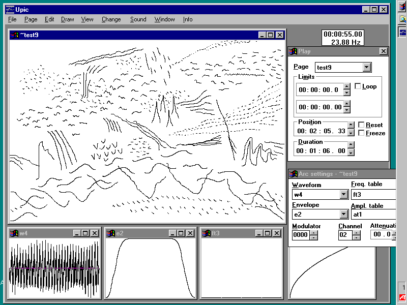Viewport: 407px width, 305px height.
Task: Increase the second Limits time value
Action: pyautogui.click(x=347, y=104)
